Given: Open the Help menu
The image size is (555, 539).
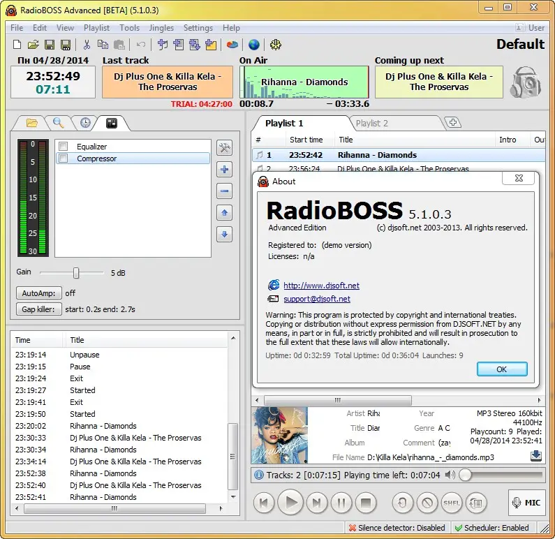Looking at the screenshot, I should (x=231, y=28).
